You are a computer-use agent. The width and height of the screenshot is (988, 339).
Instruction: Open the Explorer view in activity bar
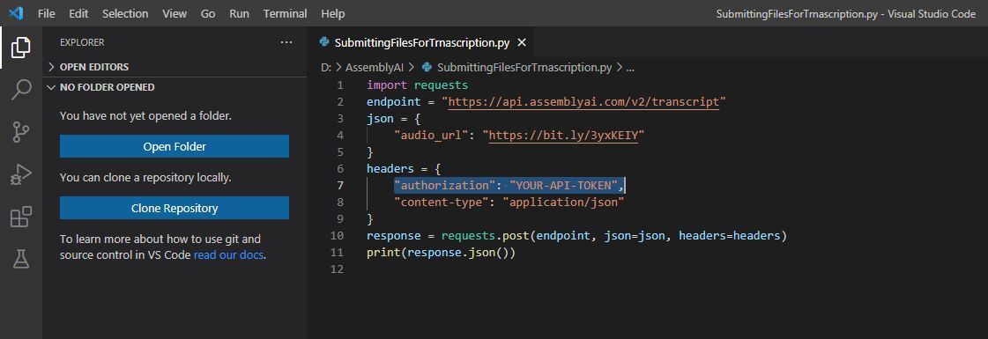point(21,48)
